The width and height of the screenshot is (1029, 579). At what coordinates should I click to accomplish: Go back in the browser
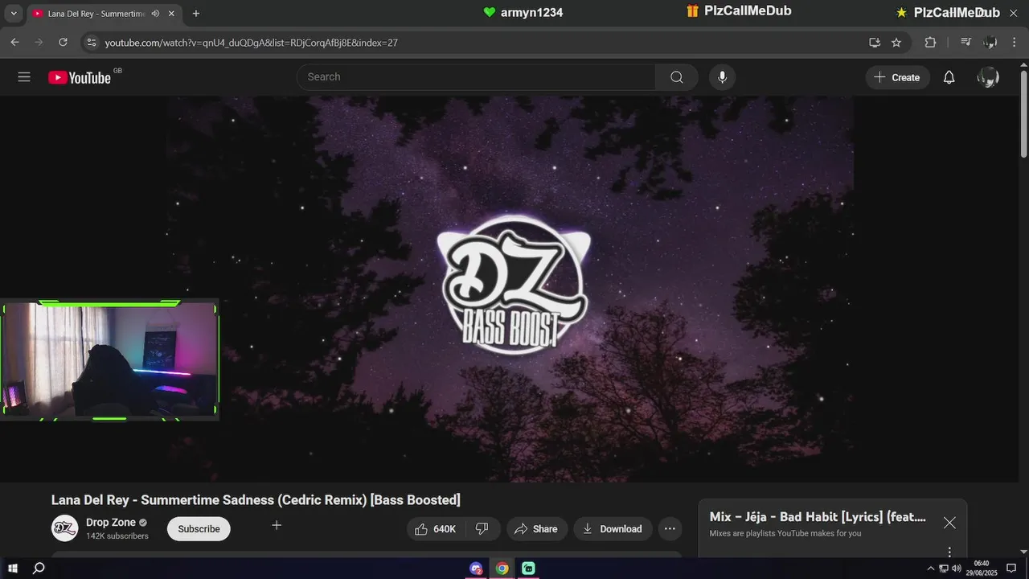pyautogui.click(x=14, y=43)
